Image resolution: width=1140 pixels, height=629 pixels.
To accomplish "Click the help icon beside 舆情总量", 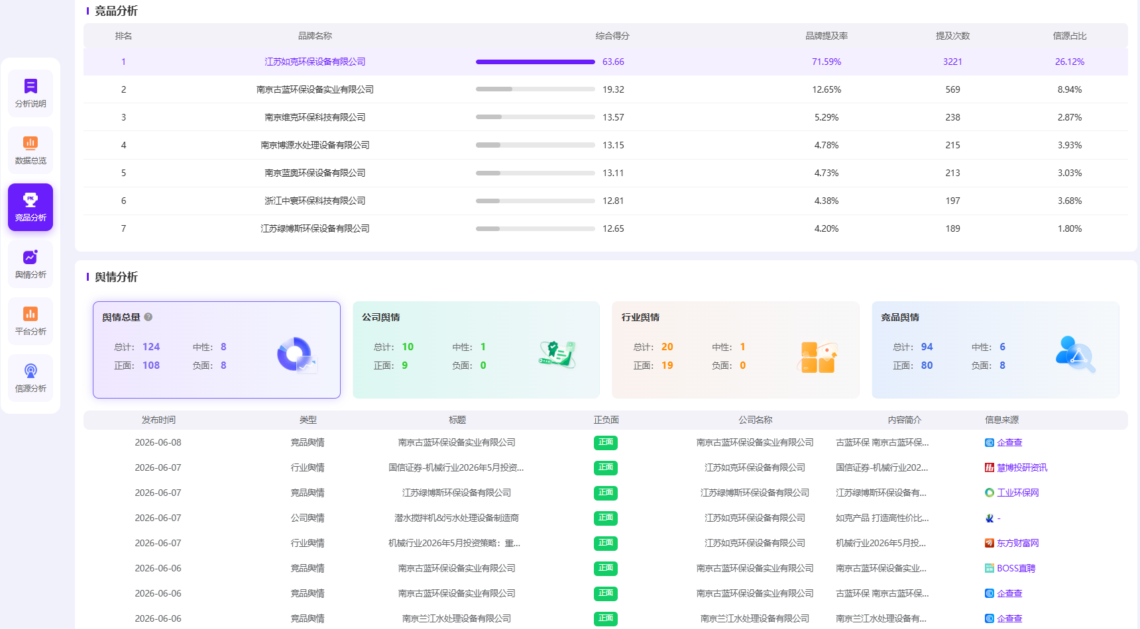I will click(x=148, y=317).
